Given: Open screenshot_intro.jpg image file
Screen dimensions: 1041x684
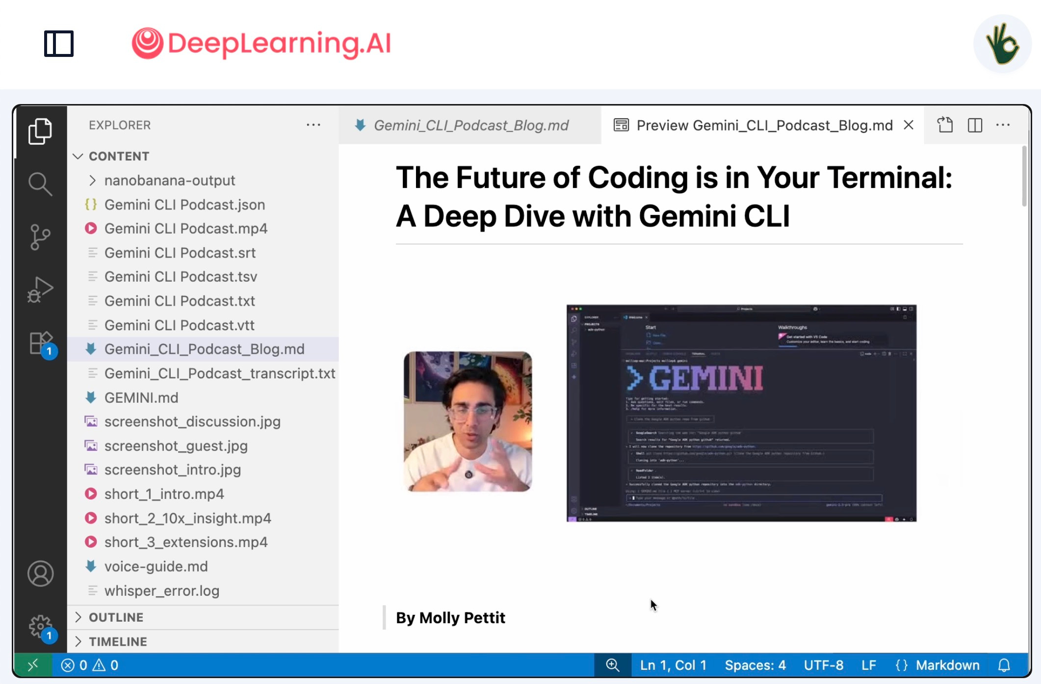Looking at the screenshot, I should 203,470.
